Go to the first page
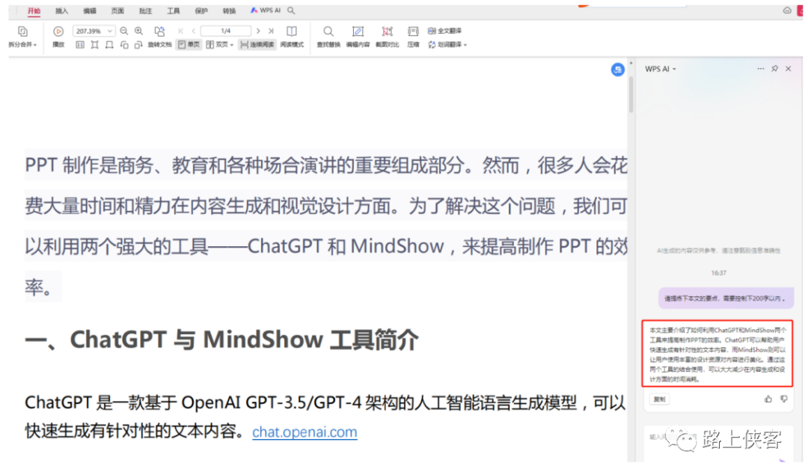The height and width of the screenshot is (475, 808). tap(181, 31)
